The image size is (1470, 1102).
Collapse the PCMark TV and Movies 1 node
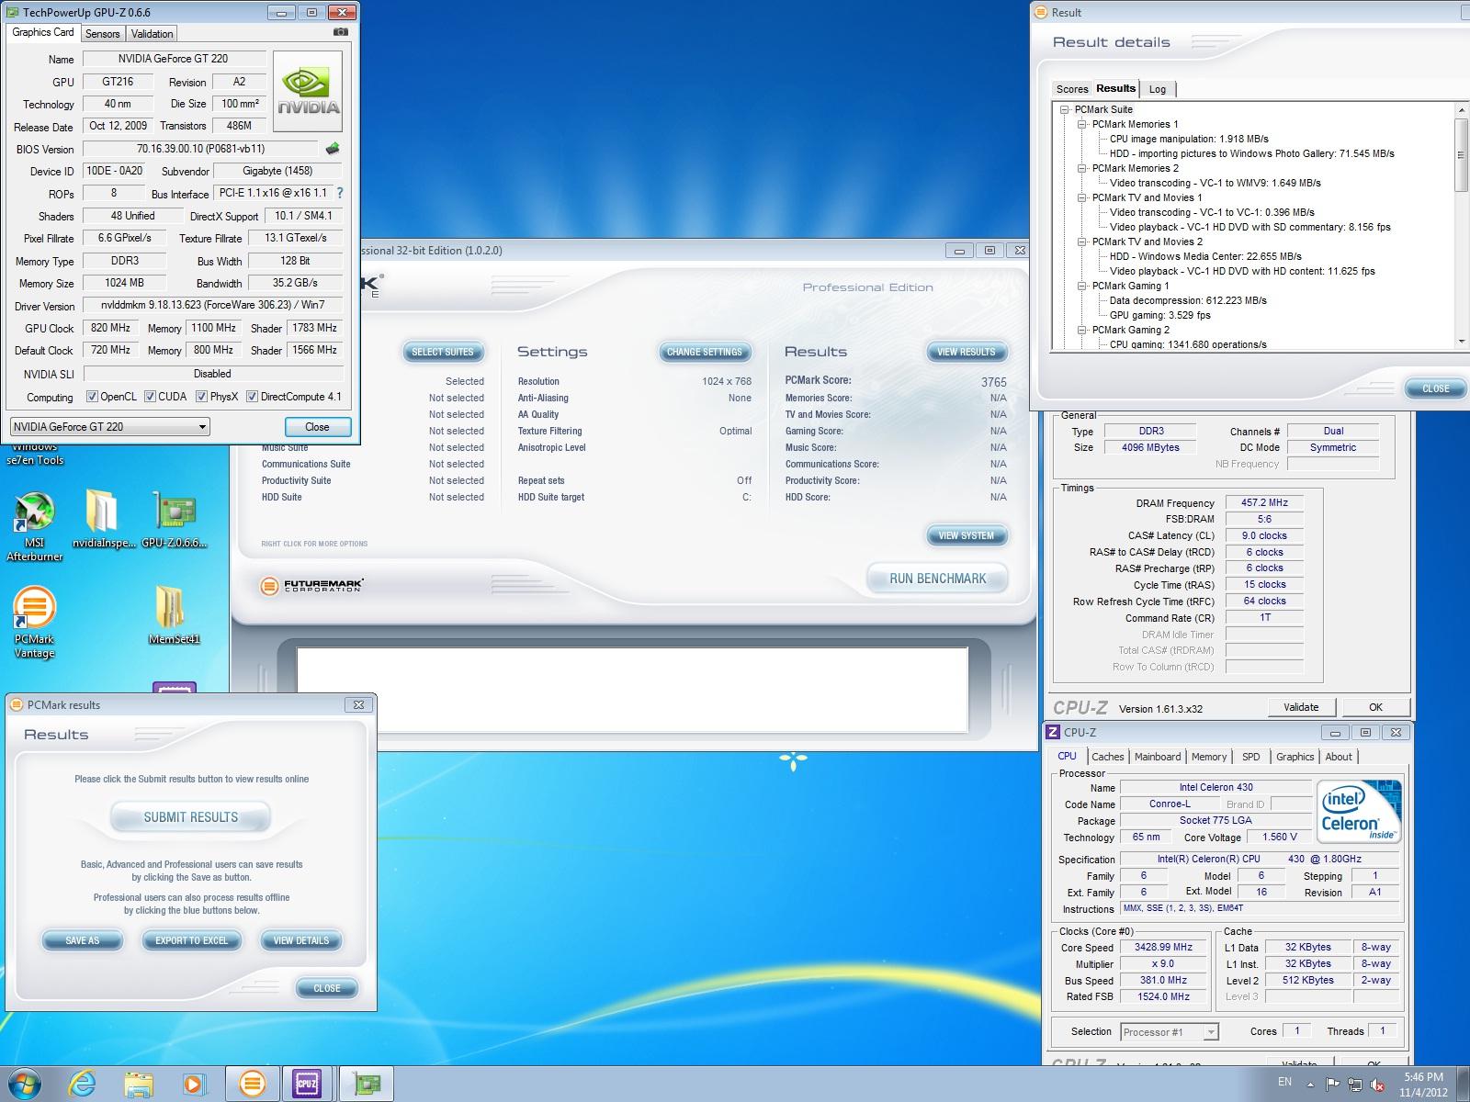(1082, 197)
